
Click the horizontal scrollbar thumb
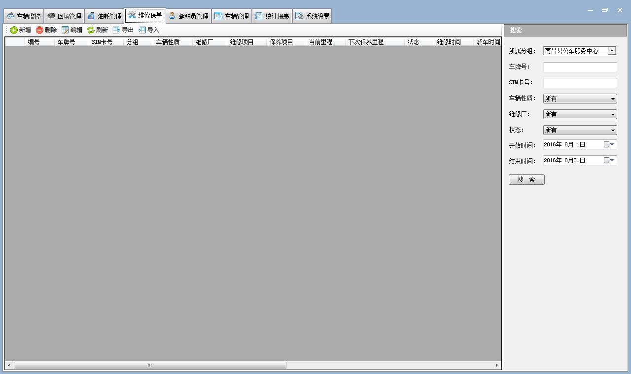150,366
